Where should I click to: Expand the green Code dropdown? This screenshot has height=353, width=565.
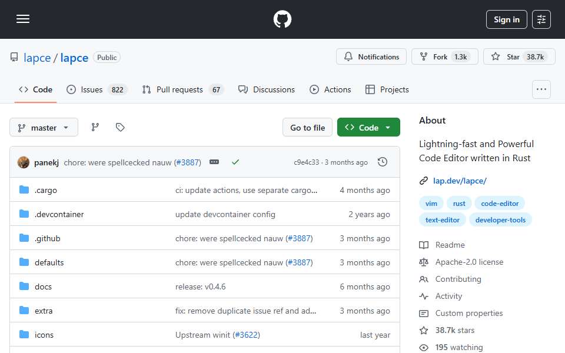click(368, 128)
